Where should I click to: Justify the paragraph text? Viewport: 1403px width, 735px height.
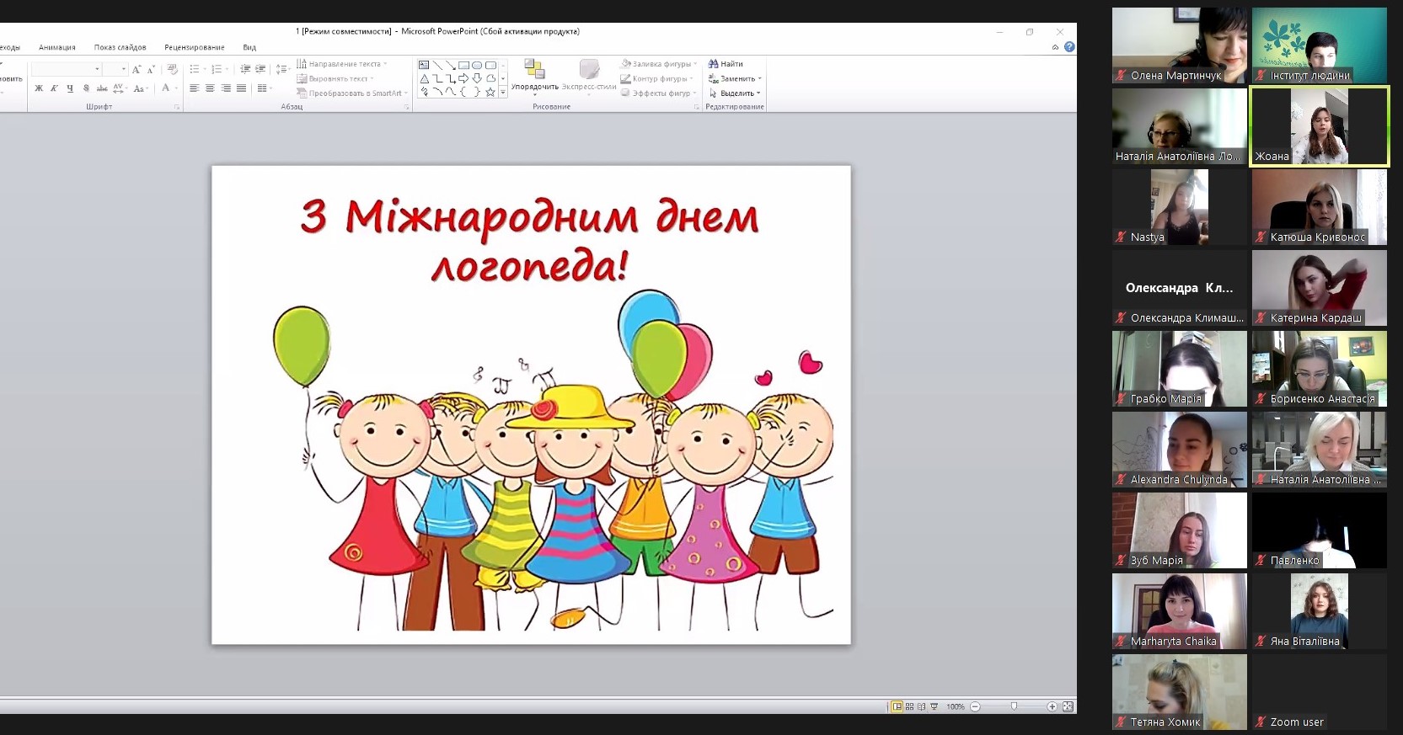[242, 88]
